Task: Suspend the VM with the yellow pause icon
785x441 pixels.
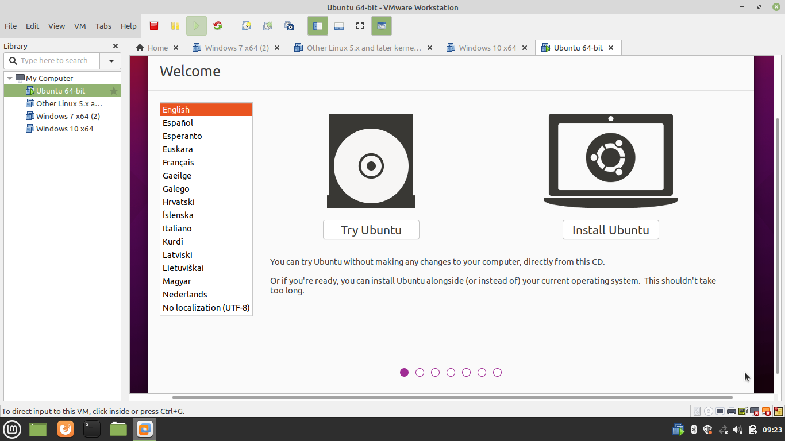Action: [x=175, y=26]
